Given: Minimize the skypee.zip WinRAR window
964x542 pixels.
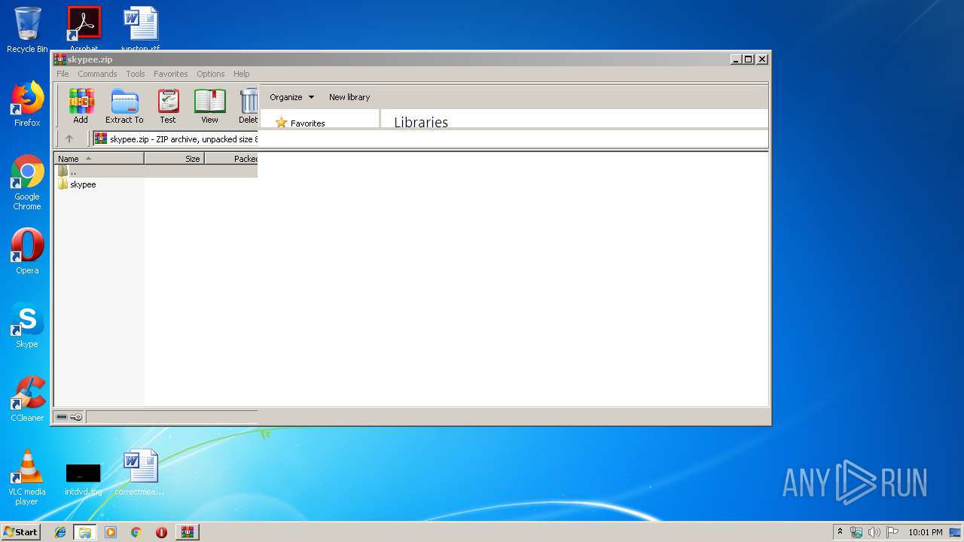Looking at the screenshot, I should (736, 59).
